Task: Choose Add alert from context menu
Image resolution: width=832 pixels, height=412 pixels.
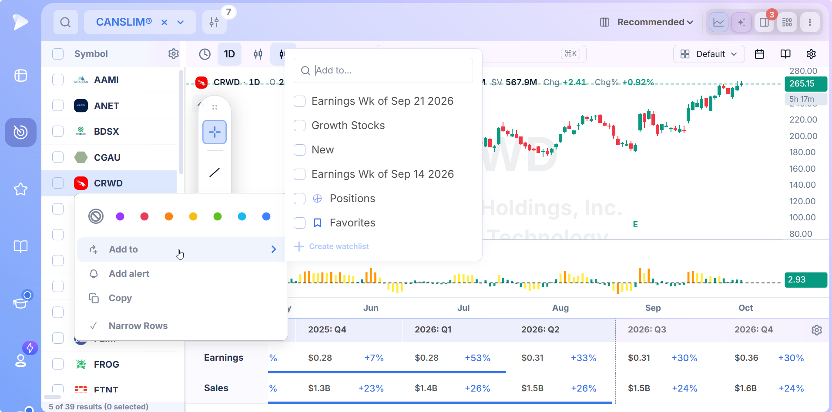Action: (181, 274)
